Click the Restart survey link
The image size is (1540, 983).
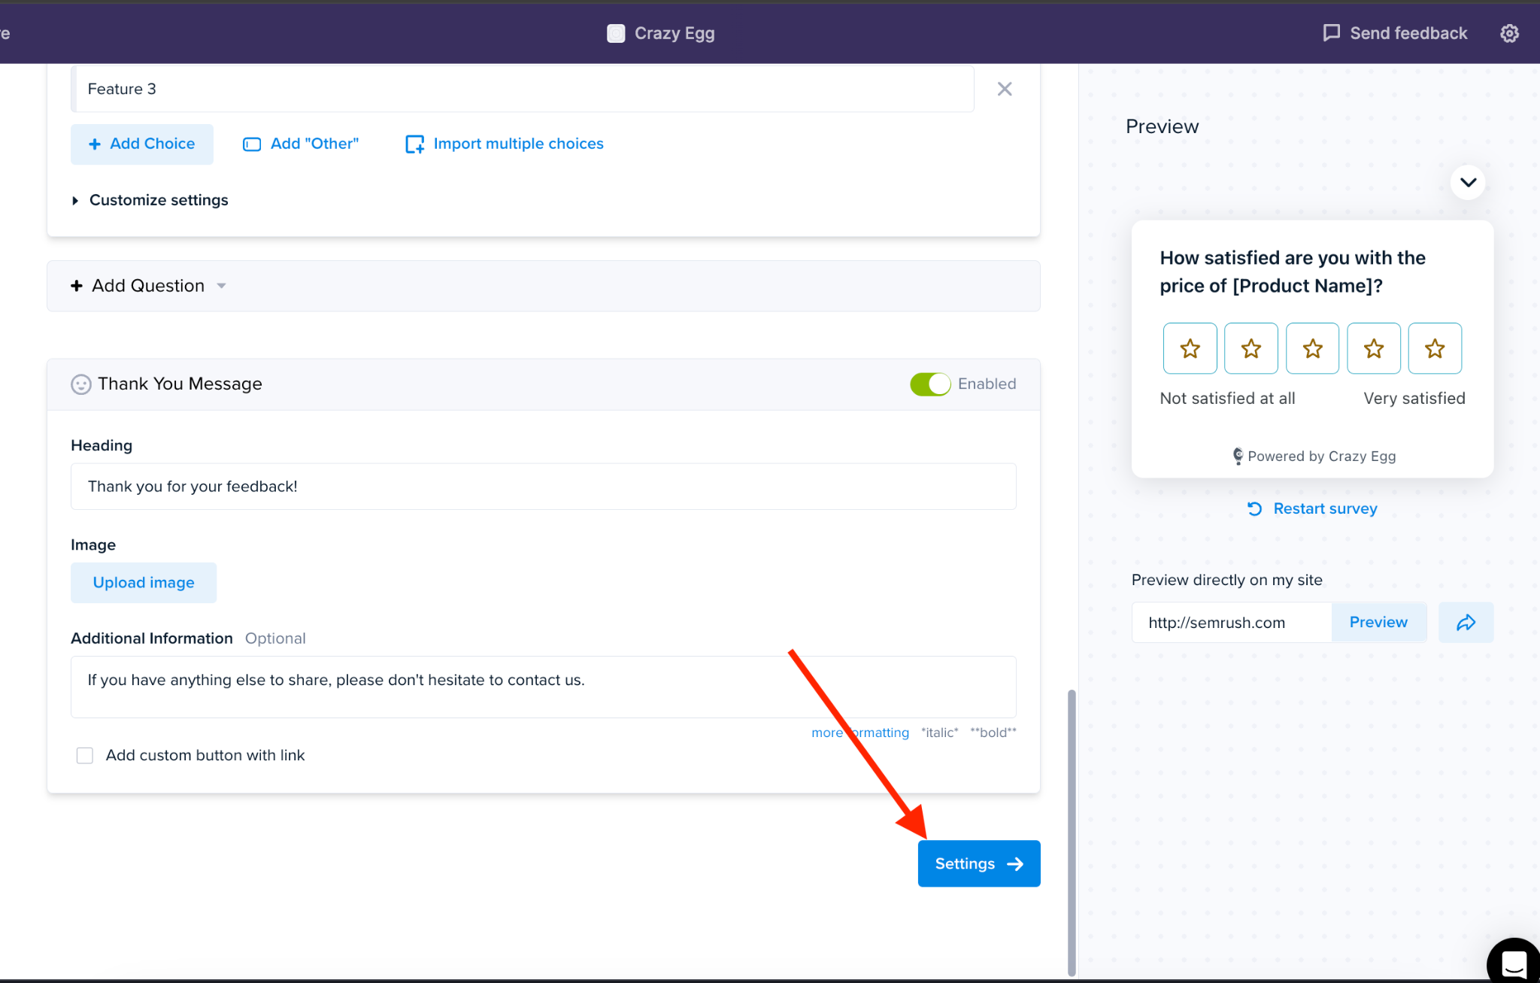coord(1312,508)
